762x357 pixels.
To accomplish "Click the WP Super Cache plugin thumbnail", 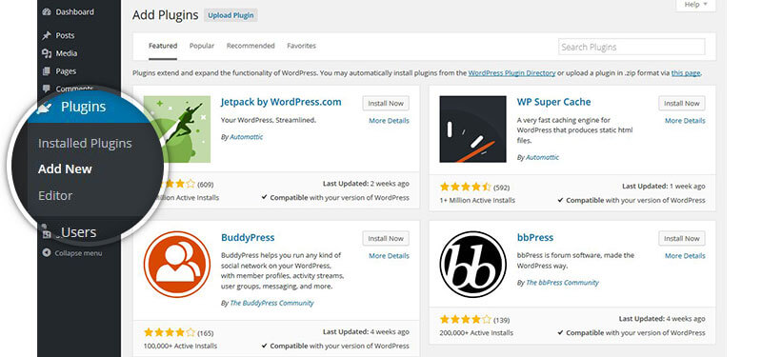I will click(472, 129).
